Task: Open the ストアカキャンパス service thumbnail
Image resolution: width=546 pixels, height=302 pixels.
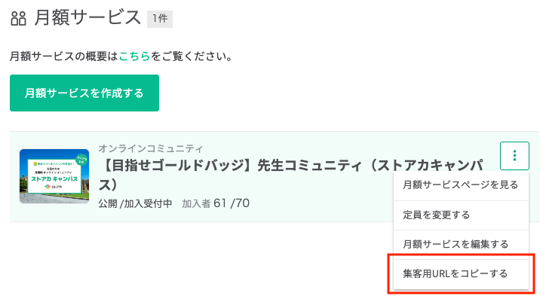Action: point(54,176)
